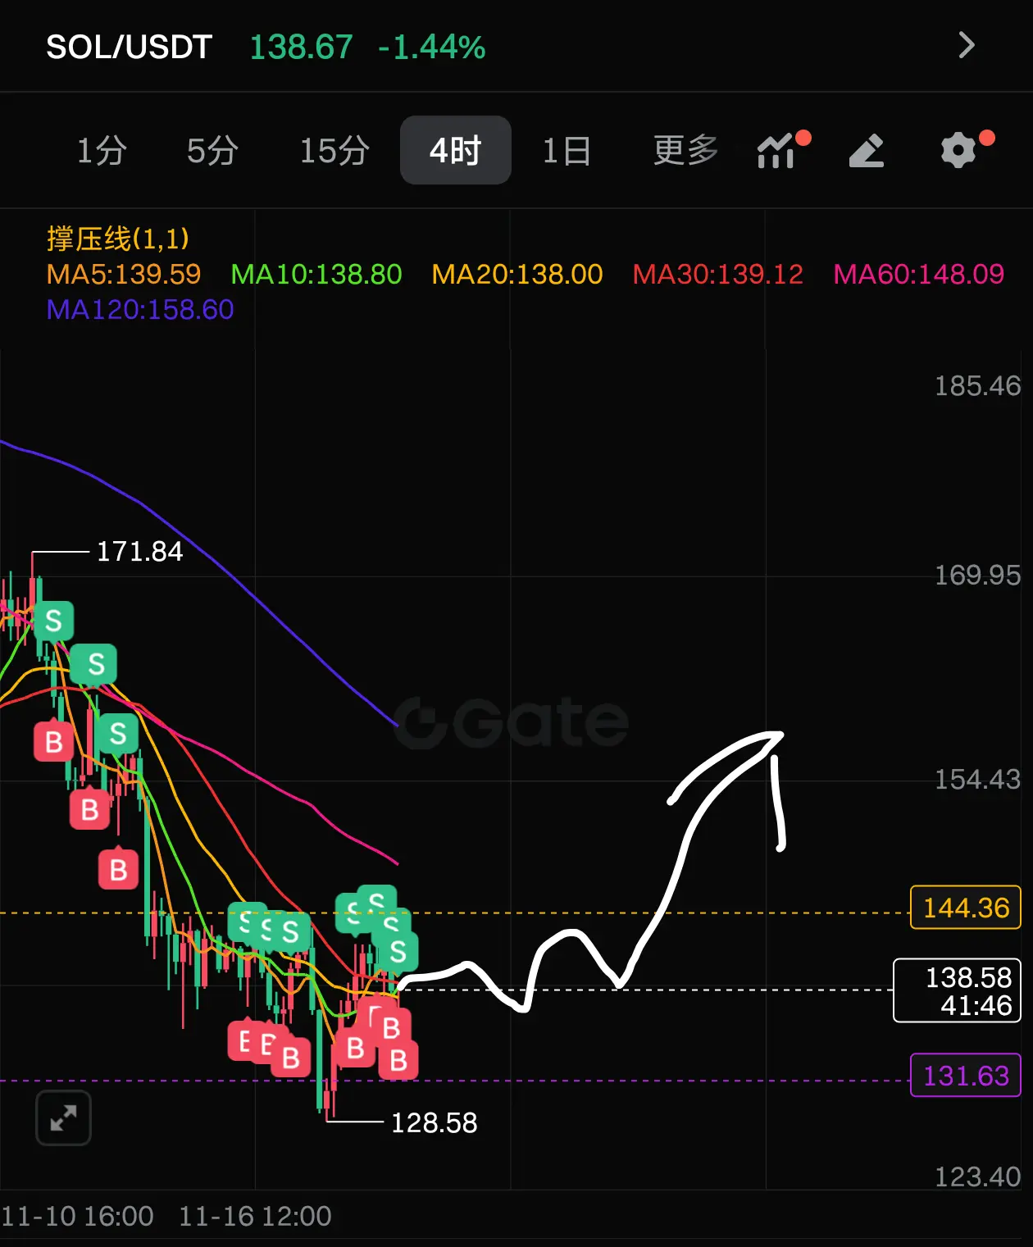Viewport: 1033px width, 1247px height.
Task: Click the MA5:139.59 label
Action: [x=124, y=274]
